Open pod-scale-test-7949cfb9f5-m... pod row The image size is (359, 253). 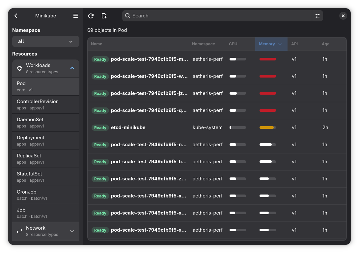(217, 59)
